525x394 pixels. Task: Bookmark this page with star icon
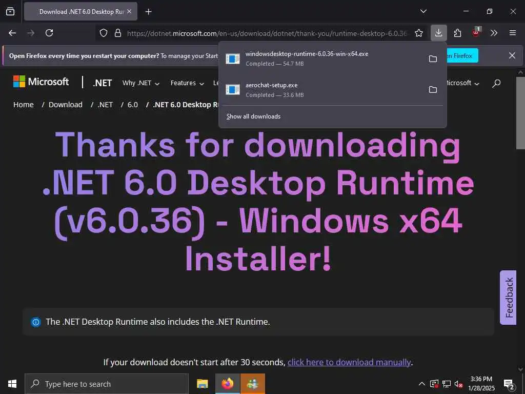click(418, 33)
